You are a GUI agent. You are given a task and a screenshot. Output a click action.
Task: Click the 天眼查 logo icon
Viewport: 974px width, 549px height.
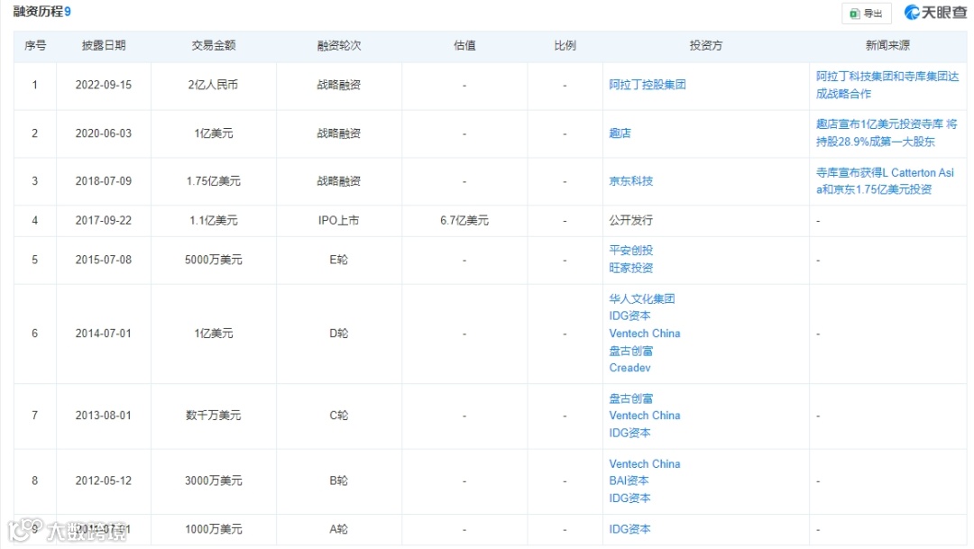tap(912, 13)
